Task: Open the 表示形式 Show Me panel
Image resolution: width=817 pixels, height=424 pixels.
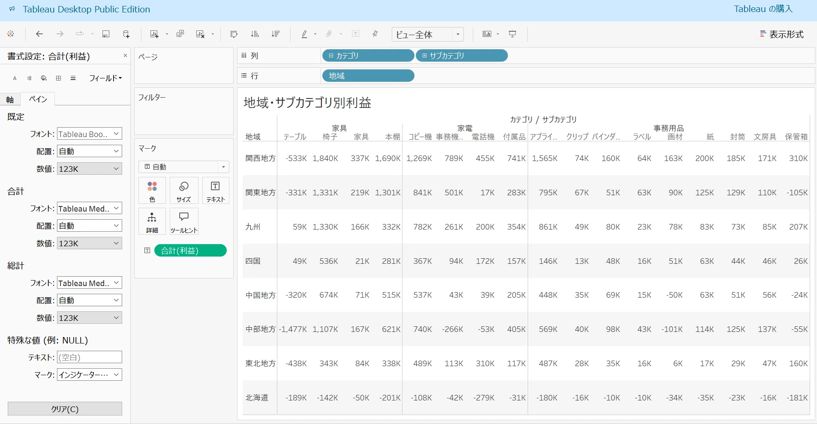Action: tap(781, 34)
